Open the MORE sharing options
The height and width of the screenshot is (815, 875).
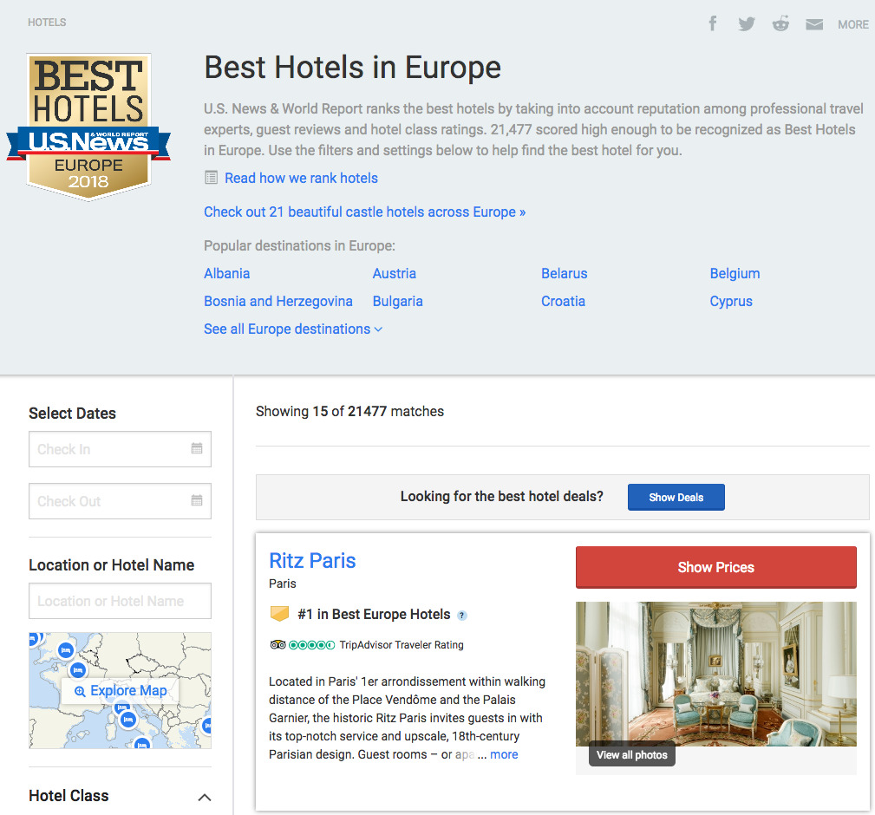pyautogui.click(x=852, y=24)
